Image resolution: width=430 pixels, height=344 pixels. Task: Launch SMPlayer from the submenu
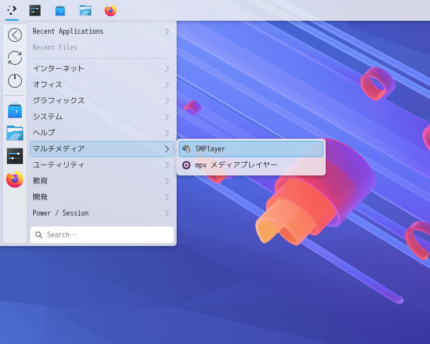251,149
